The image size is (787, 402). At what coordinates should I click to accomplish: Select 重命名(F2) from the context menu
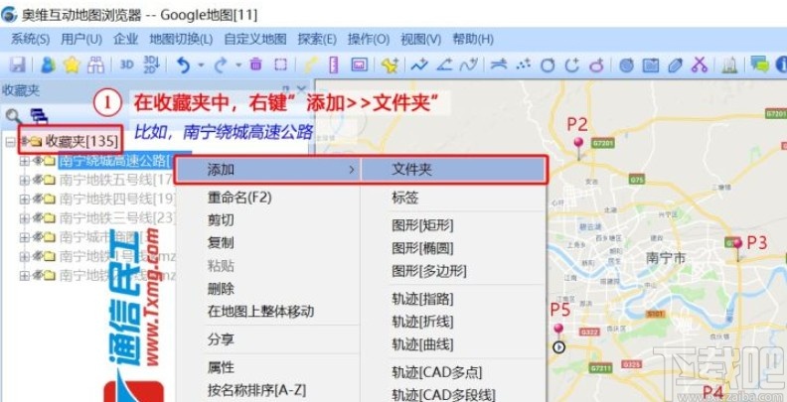(239, 198)
